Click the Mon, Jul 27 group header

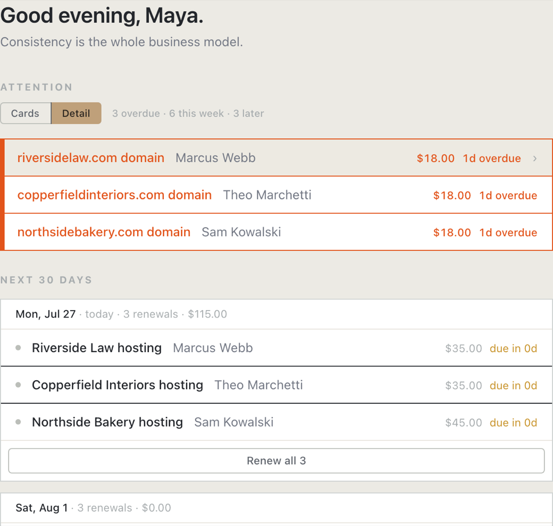276,314
